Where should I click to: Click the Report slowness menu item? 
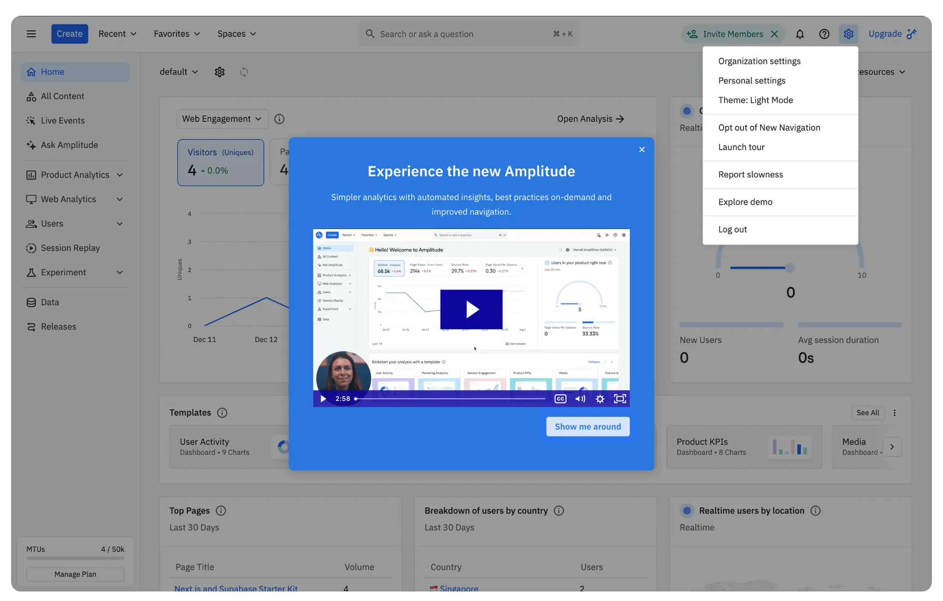751,174
